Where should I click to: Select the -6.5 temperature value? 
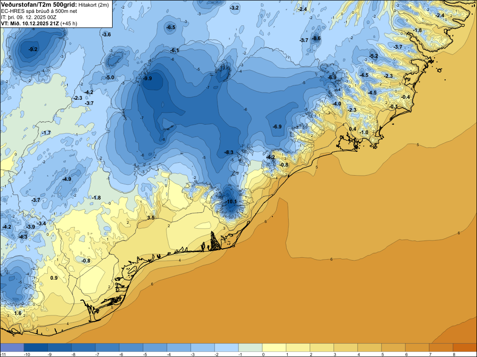click(x=171, y=27)
